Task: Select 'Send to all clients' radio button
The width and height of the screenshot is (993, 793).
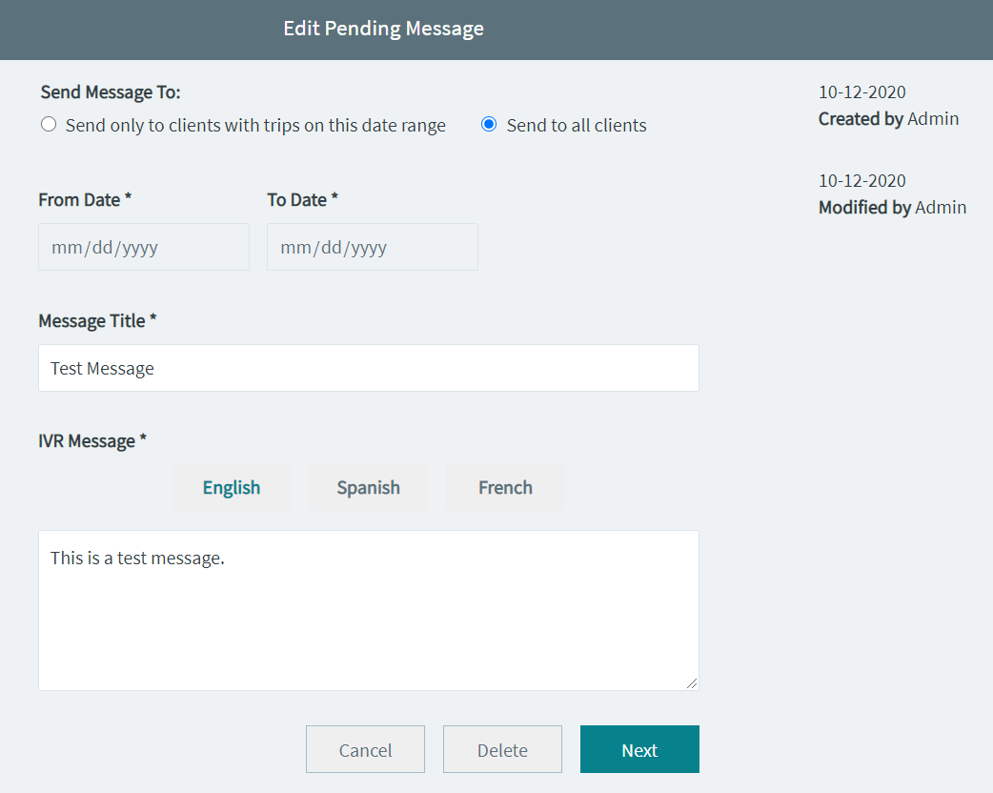Action: [x=488, y=125]
